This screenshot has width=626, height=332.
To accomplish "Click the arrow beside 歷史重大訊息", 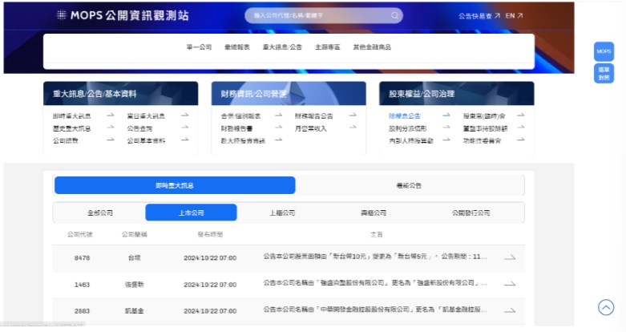I will click(x=110, y=128).
